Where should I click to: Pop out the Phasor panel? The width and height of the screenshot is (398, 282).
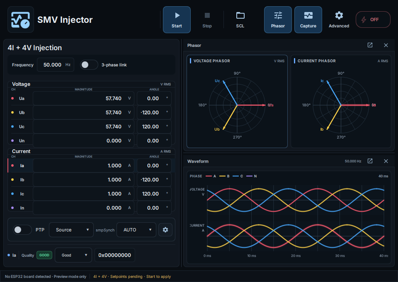(370, 45)
